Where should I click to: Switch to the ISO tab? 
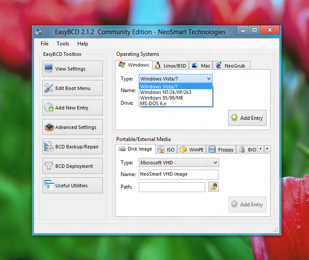(166, 150)
